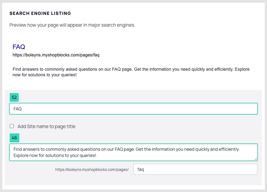Focus the URL slug field containing faq
Viewport: 267px width, 192px height.
195,169
